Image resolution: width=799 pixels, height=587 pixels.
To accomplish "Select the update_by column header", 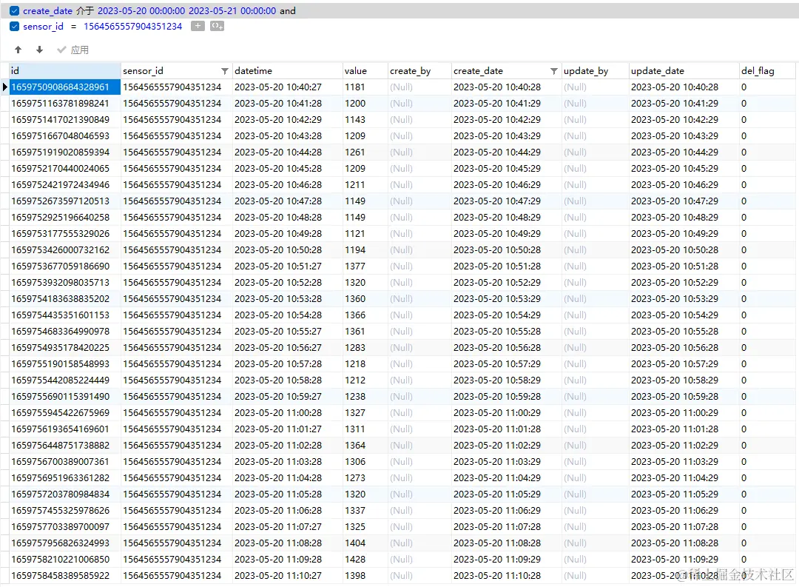I will tap(595, 71).
